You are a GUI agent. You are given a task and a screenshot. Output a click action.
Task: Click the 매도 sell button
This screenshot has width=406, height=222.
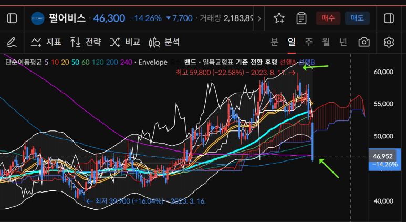[357, 18]
